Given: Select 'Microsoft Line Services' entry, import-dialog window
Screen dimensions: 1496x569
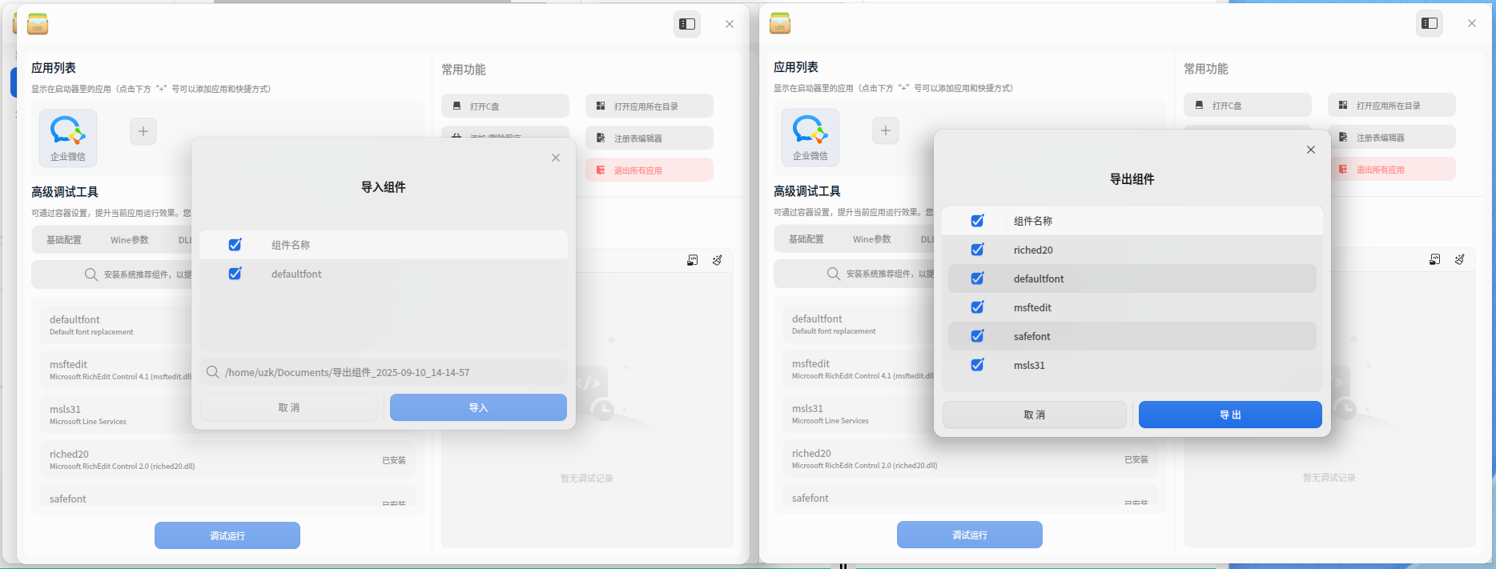Looking at the screenshot, I should tap(116, 415).
